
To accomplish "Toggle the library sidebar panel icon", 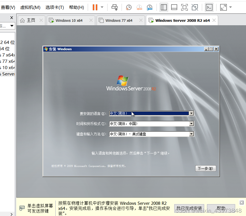I will pos(164,7).
